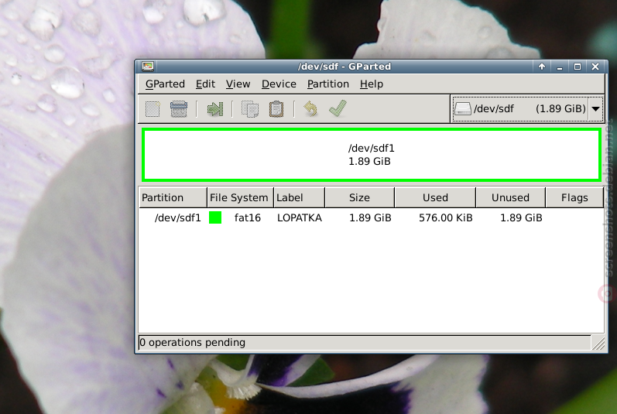Click the 576.00 KiB used value
Image resolution: width=617 pixels, height=414 pixels.
pos(445,217)
